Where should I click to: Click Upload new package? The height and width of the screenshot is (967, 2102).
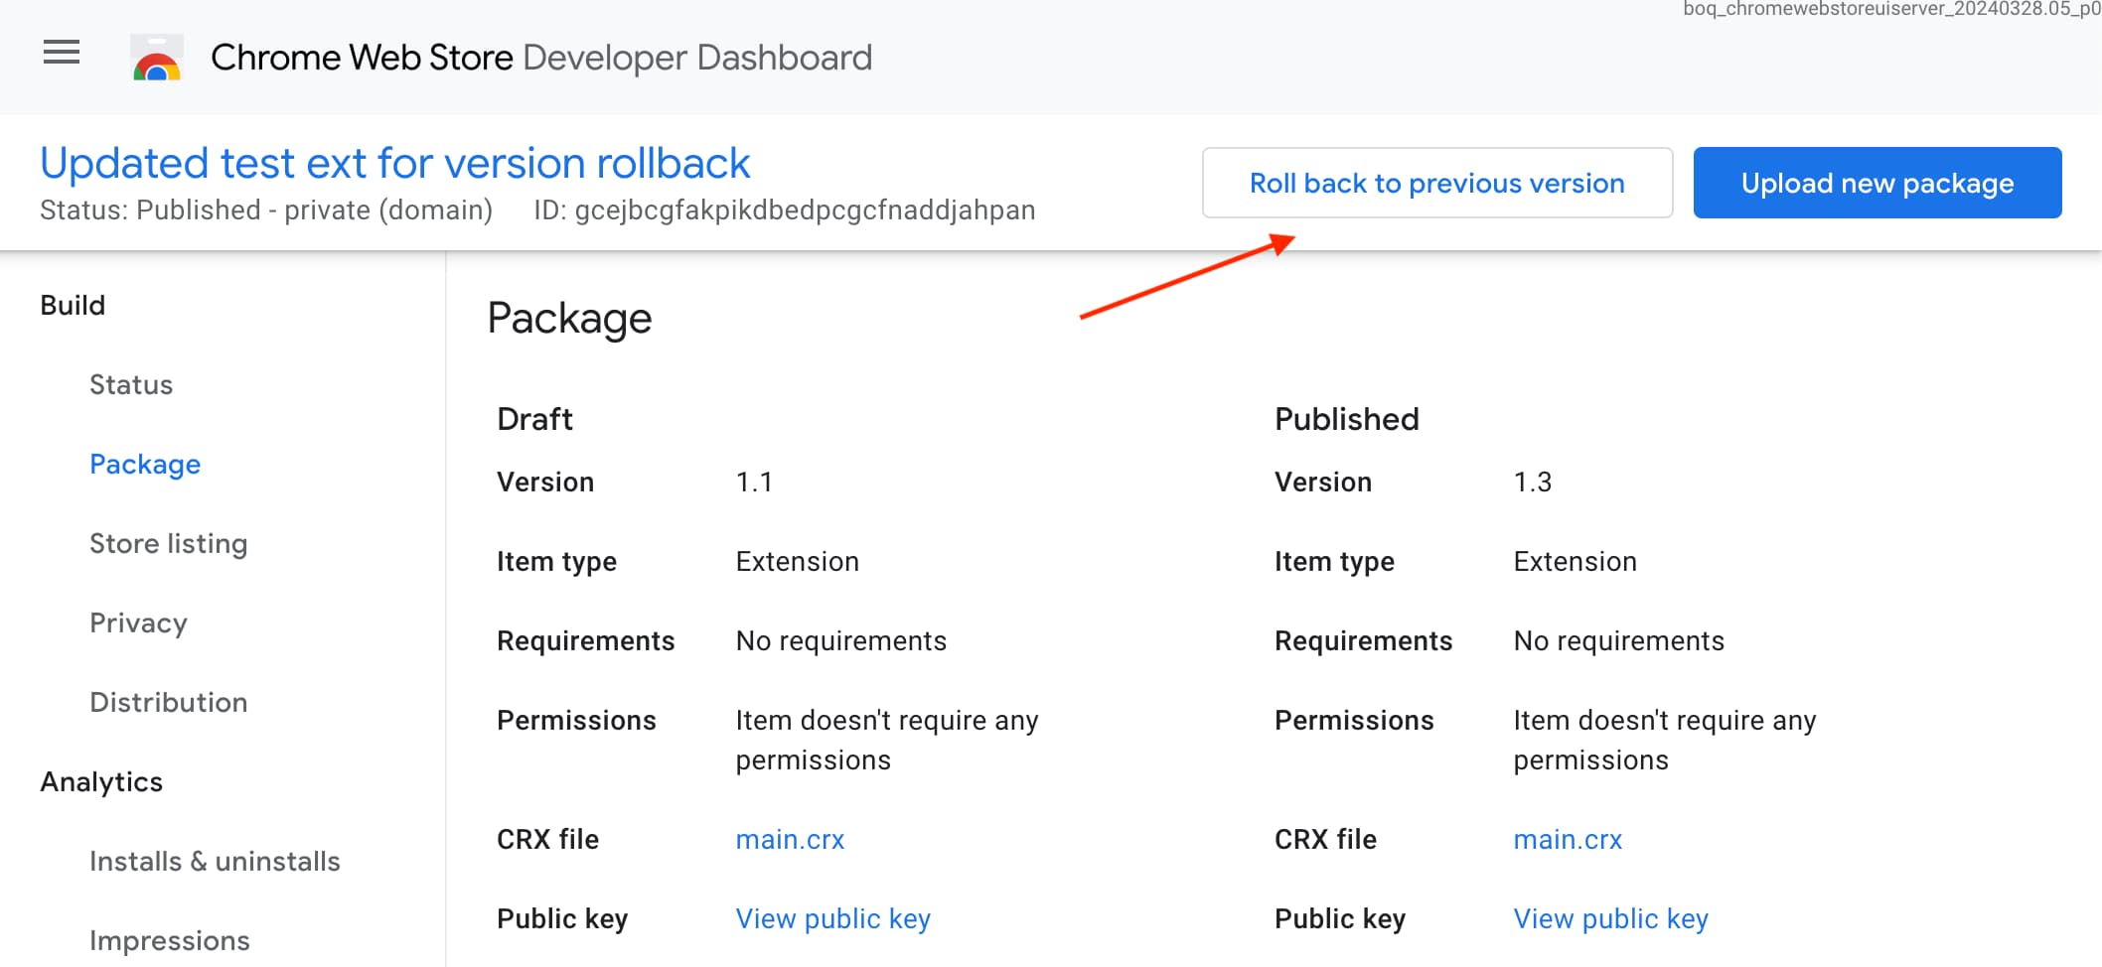point(1877,183)
